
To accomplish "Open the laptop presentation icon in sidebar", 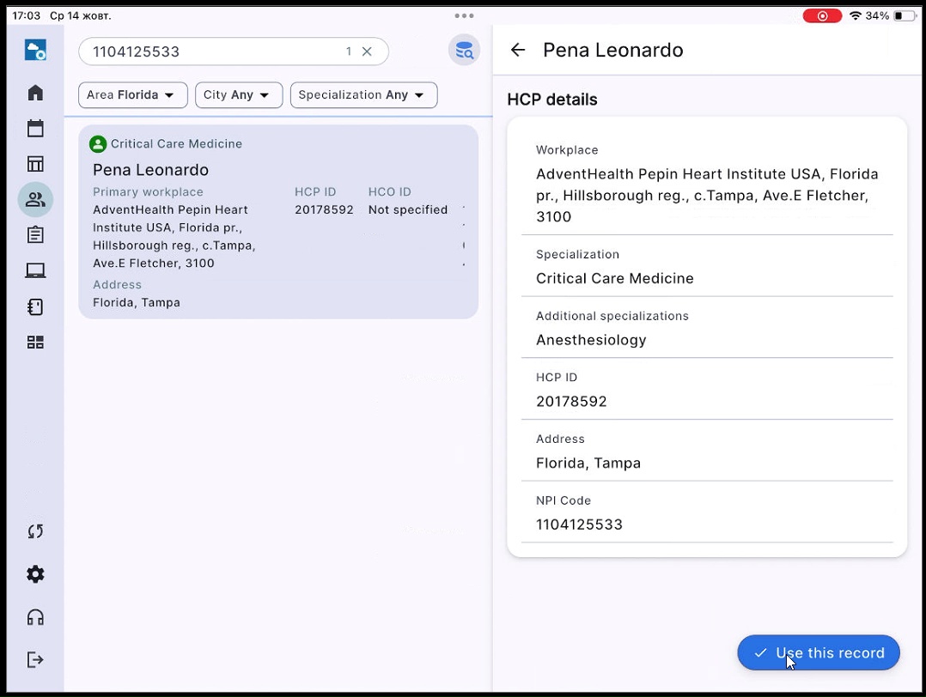I will 35,271.
